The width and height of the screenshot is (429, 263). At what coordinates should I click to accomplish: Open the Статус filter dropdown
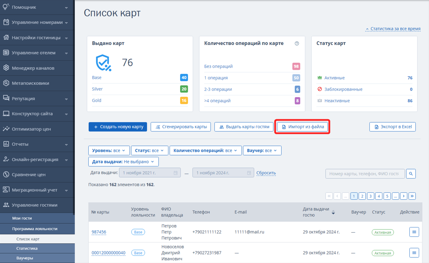tap(149, 151)
